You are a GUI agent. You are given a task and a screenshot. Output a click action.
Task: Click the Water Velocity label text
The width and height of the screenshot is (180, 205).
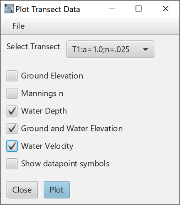(47, 146)
